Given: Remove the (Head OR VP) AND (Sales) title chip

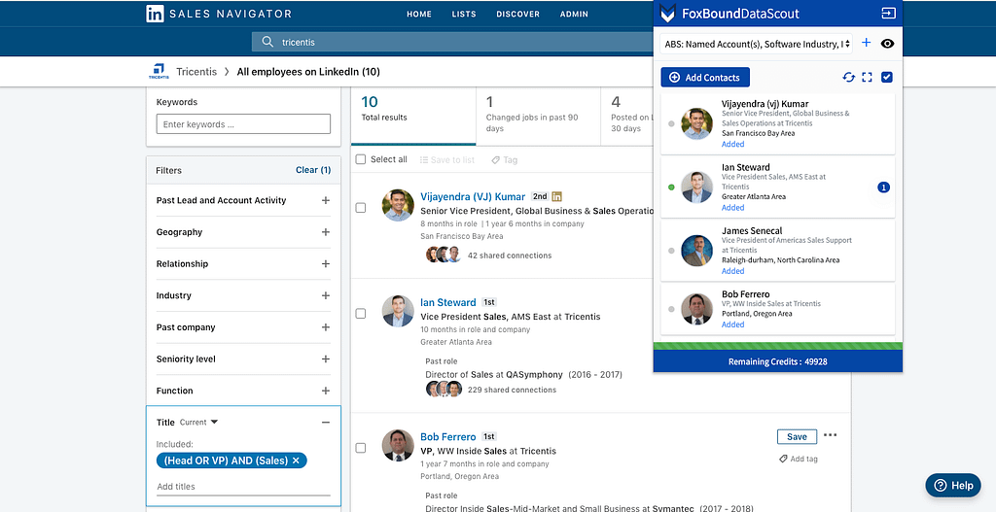Looking at the screenshot, I should click(x=296, y=461).
